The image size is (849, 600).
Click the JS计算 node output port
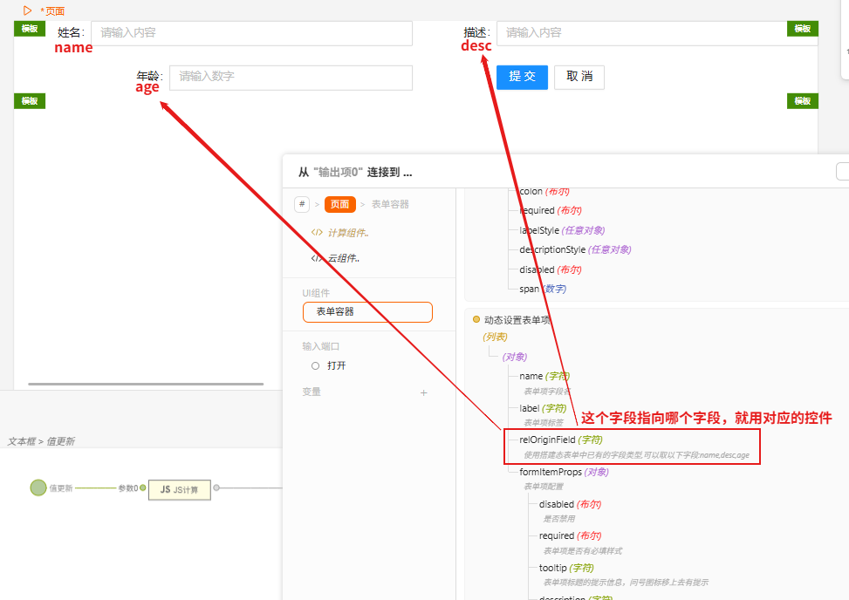(216, 488)
